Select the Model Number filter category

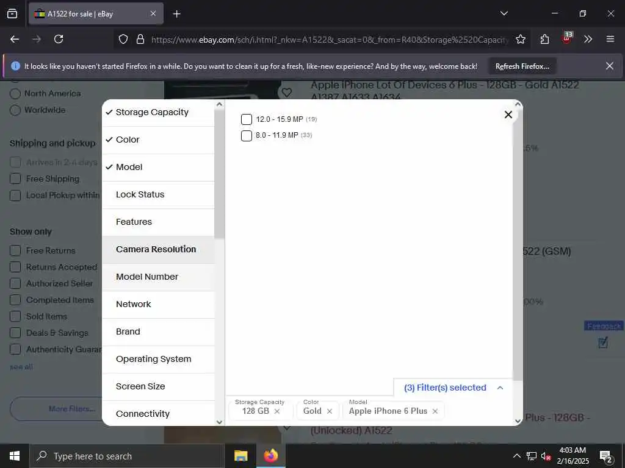[x=158, y=277]
